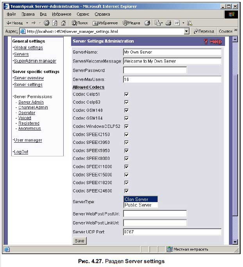Open the Search (Поиск) toolbar button
Viewport: 243px width, 267px height.
80,23
